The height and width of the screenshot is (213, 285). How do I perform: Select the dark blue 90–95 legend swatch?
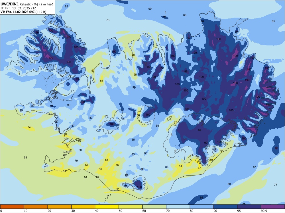225,207
